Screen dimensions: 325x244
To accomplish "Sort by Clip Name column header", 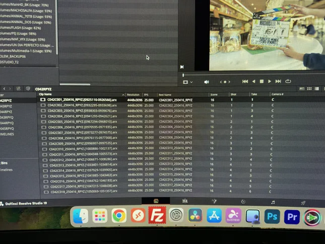I will [45, 94].
